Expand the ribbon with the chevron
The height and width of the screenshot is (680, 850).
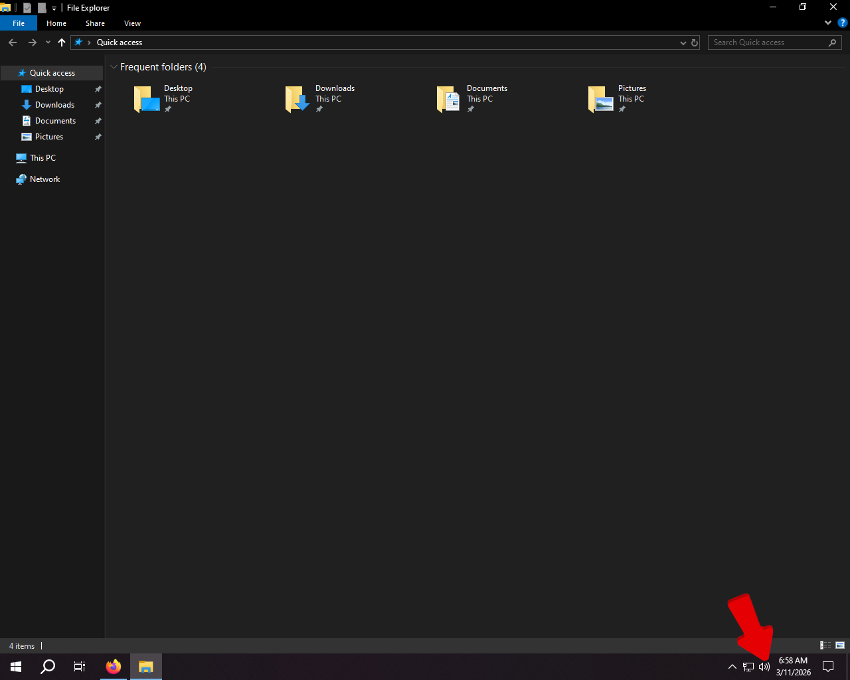(x=827, y=23)
